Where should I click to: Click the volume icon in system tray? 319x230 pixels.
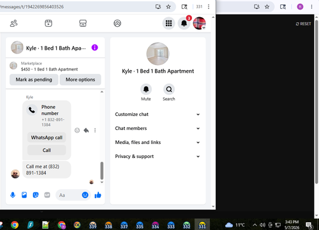point(262,225)
